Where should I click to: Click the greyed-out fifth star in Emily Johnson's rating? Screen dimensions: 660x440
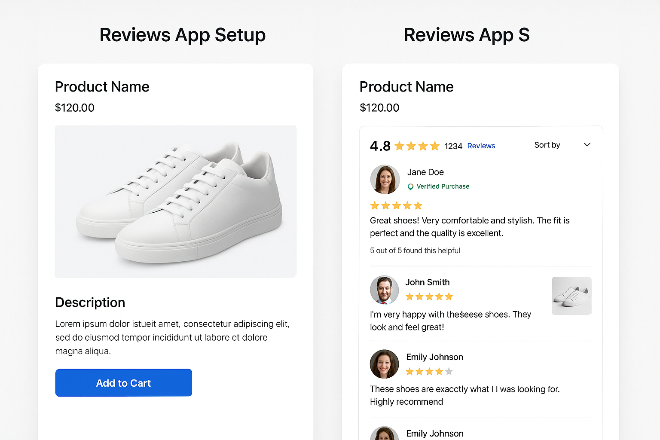click(449, 371)
